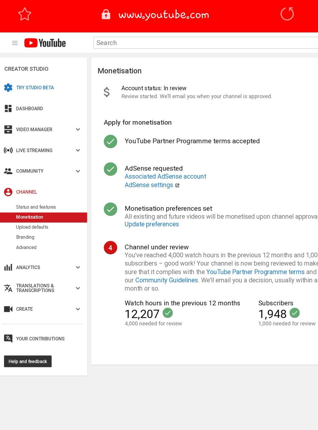Click the Channel person icon
The height and width of the screenshot is (430, 318).
(x=8, y=192)
